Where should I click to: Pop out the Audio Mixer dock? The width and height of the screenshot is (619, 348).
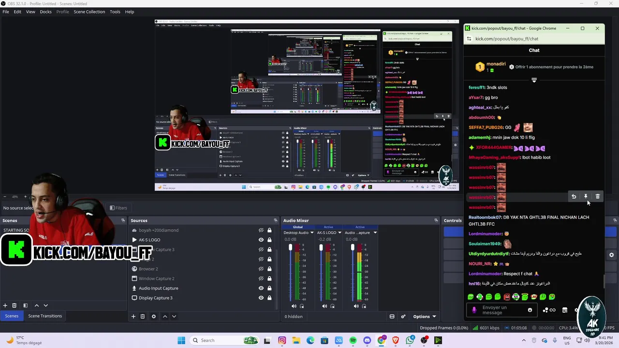point(436,220)
